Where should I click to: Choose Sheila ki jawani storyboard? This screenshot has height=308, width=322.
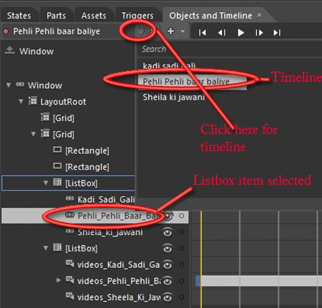[174, 97]
